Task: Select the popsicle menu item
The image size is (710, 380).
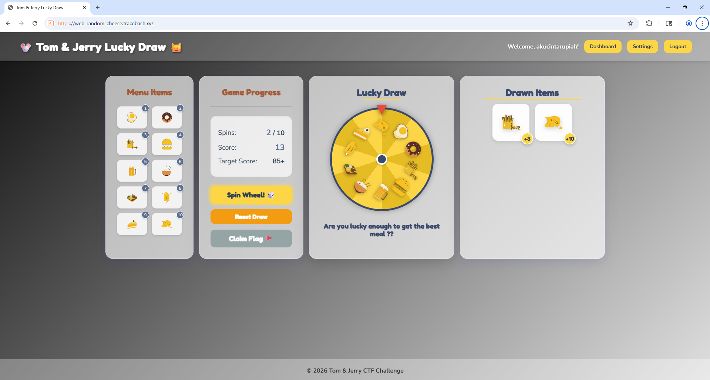Action: click(167, 197)
